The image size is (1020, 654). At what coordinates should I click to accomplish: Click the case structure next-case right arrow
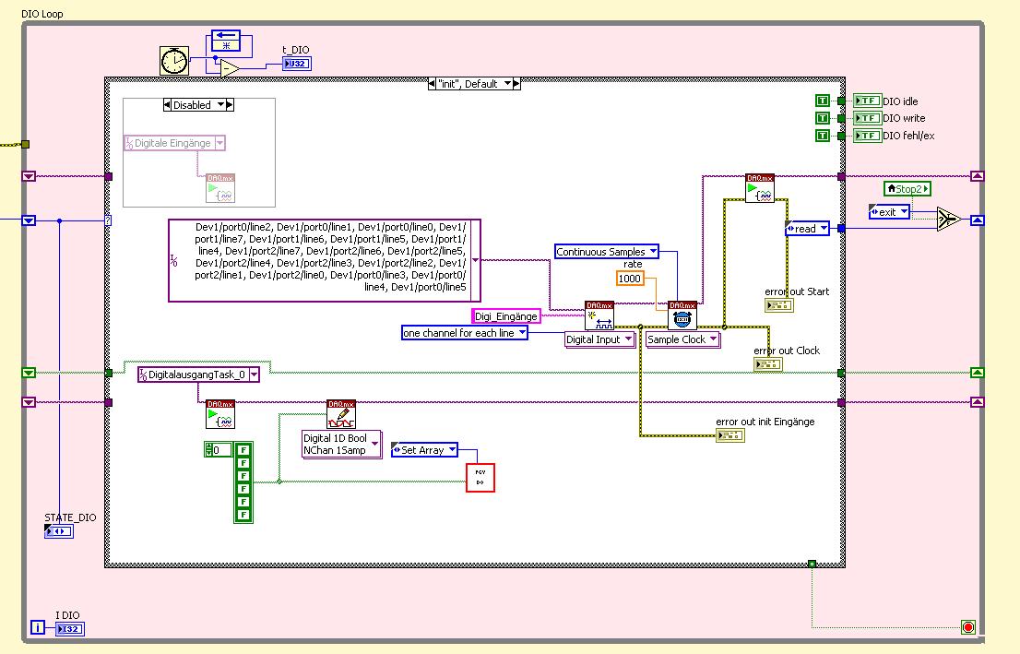tap(516, 84)
